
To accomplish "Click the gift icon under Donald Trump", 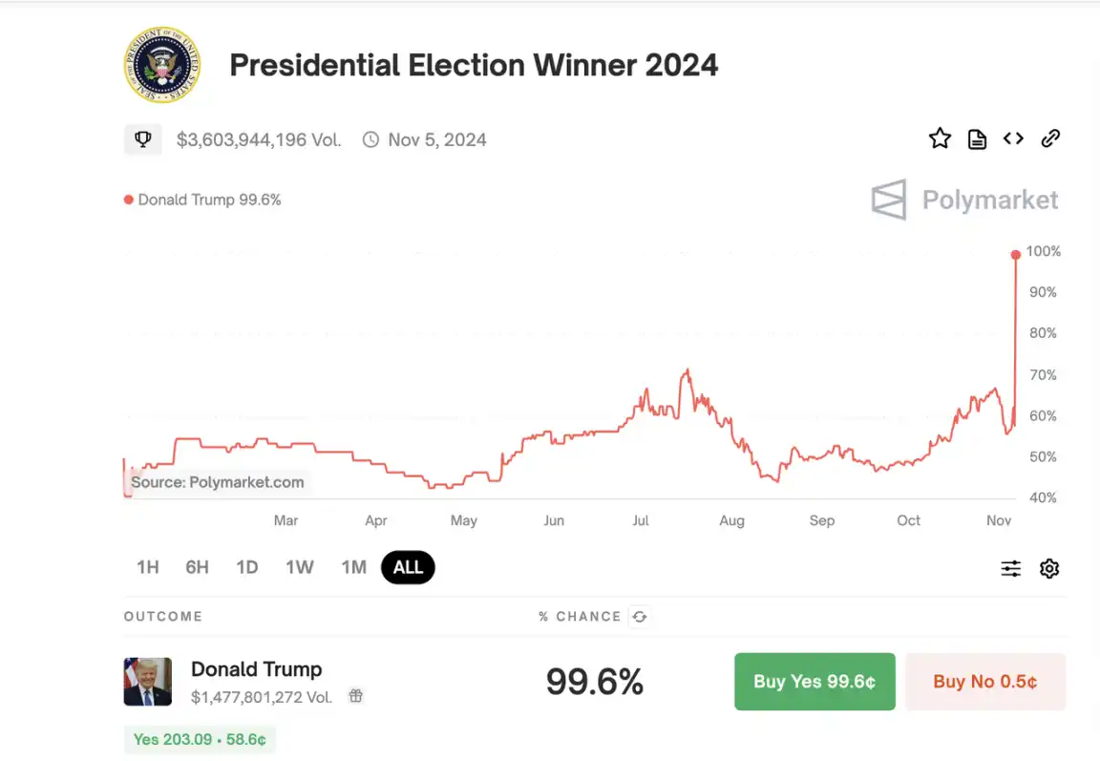I will [x=355, y=696].
